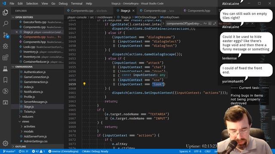
Task: Open the Test beaker icon in activity bar
Action: pyautogui.click(x=5, y=68)
